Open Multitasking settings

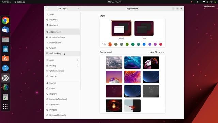click(62, 53)
